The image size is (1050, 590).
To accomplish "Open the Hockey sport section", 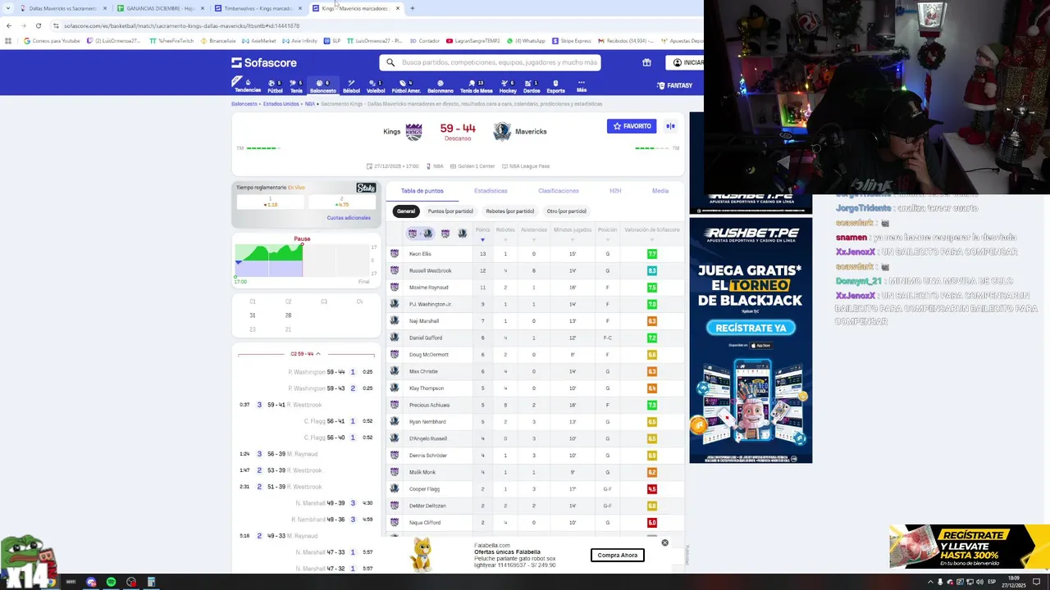I will (508, 85).
